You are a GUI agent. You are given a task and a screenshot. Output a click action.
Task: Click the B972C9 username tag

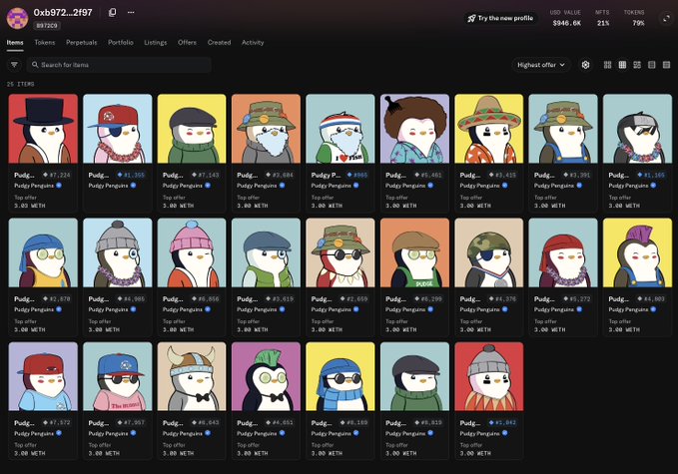[47, 26]
